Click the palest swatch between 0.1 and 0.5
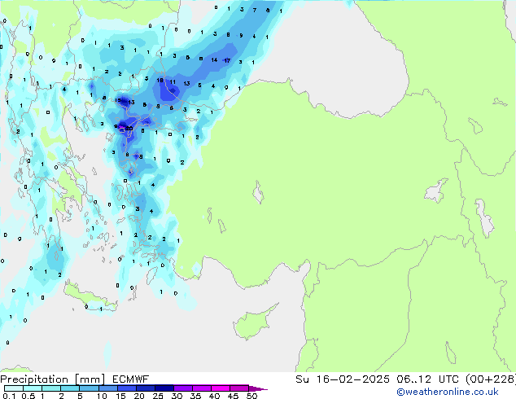 (14, 388)
